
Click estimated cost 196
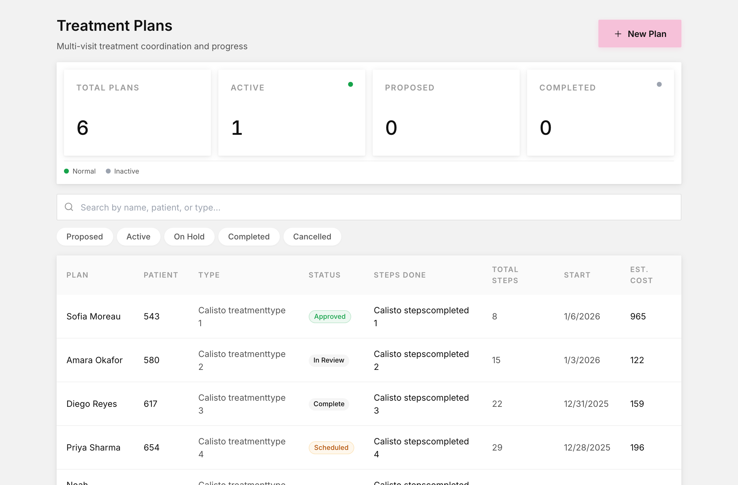[637, 448]
